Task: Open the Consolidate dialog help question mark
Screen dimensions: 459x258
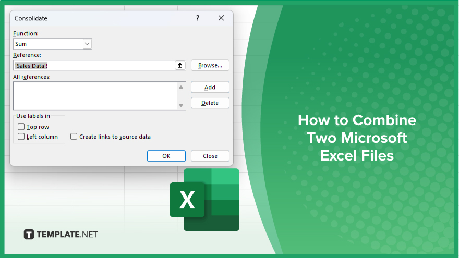Action: pyautogui.click(x=198, y=18)
